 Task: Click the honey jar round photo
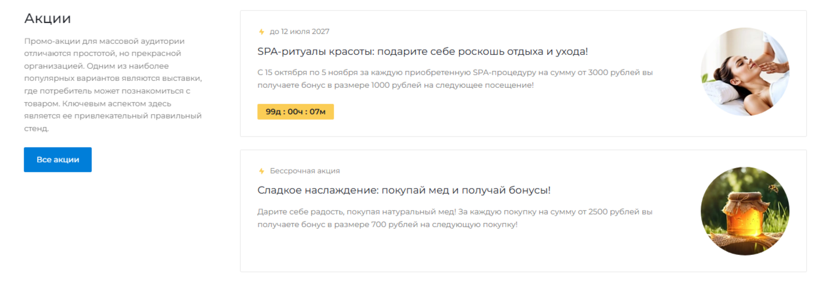[745, 211]
